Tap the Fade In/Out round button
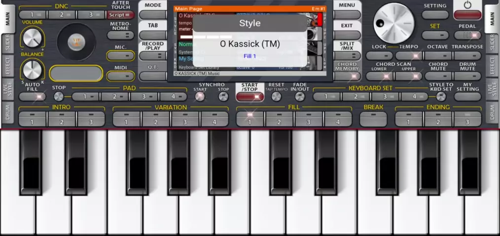Screen dimensions: 500x236 (300, 96)
